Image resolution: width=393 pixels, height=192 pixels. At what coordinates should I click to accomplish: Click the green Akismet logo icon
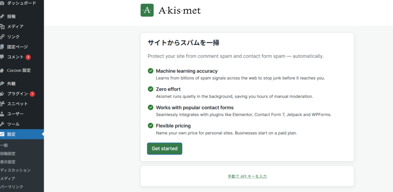(x=147, y=10)
